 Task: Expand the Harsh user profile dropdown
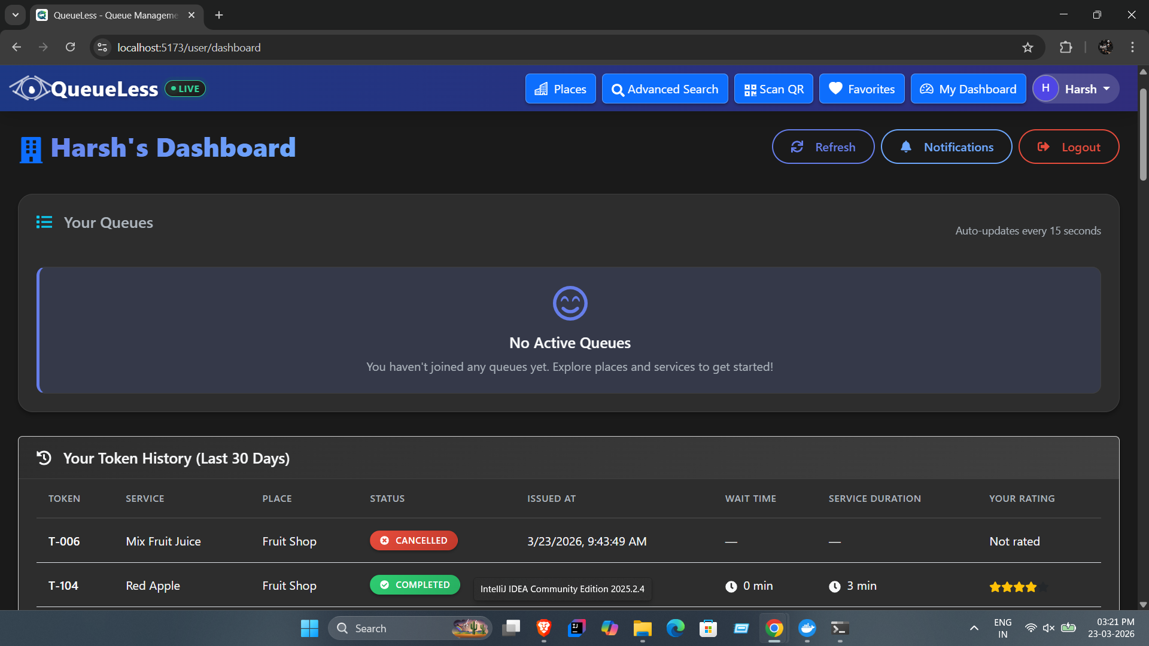1075,89
